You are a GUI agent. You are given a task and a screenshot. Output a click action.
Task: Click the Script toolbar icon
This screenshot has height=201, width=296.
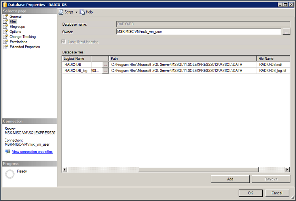(61, 12)
